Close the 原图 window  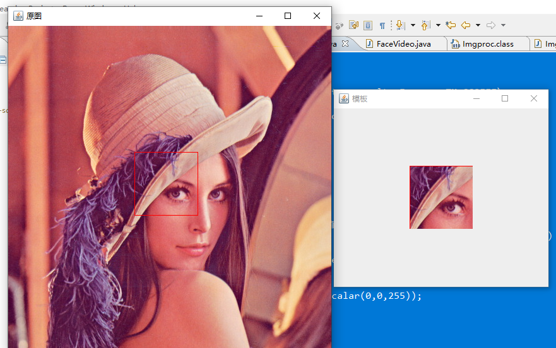click(x=317, y=16)
